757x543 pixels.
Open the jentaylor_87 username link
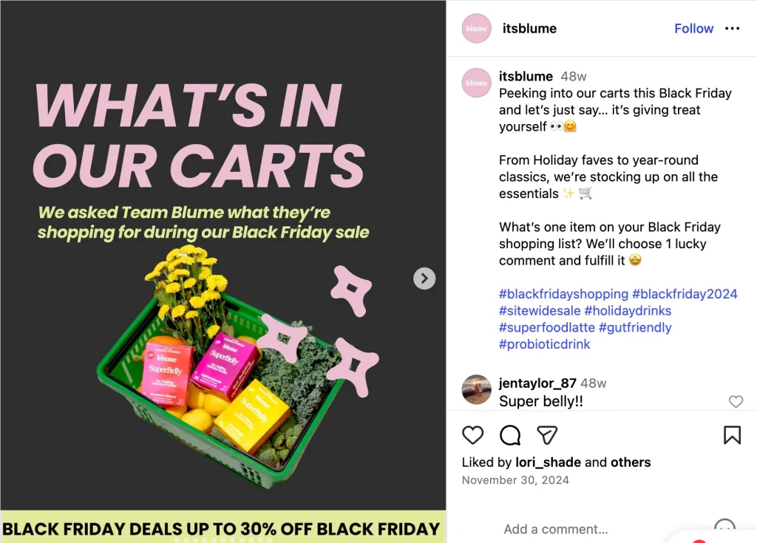point(537,383)
